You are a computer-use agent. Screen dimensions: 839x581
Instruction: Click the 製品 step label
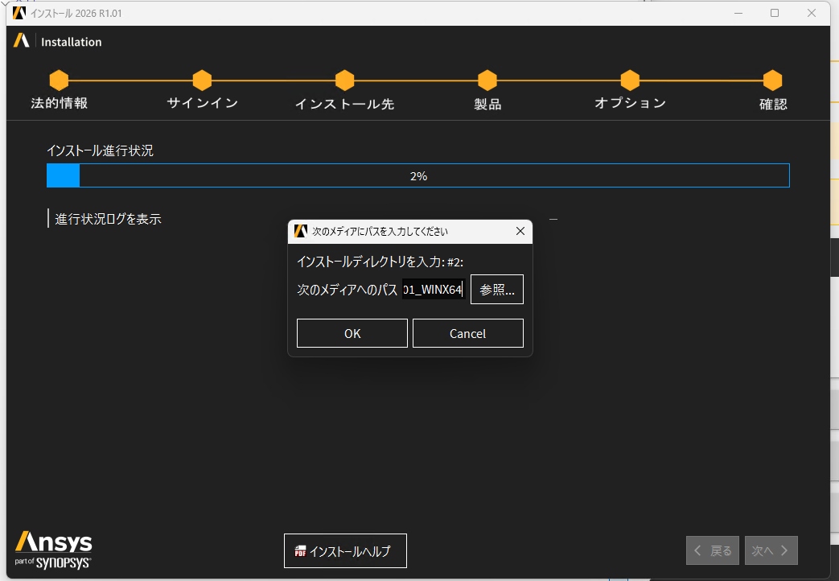[x=487, y=104]
